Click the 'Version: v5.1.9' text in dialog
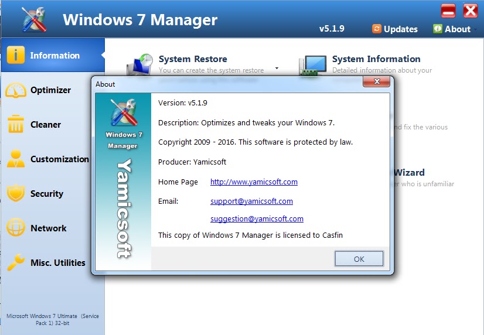This screenshot has height=335, width=484. pos(183,102)
